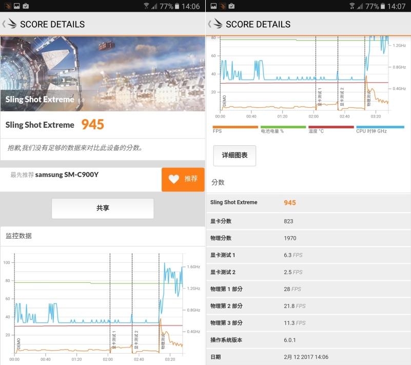Screen dimensions: 411x365
Task: Tap the Sling Shot Extreme banner image
Action: 103,74
